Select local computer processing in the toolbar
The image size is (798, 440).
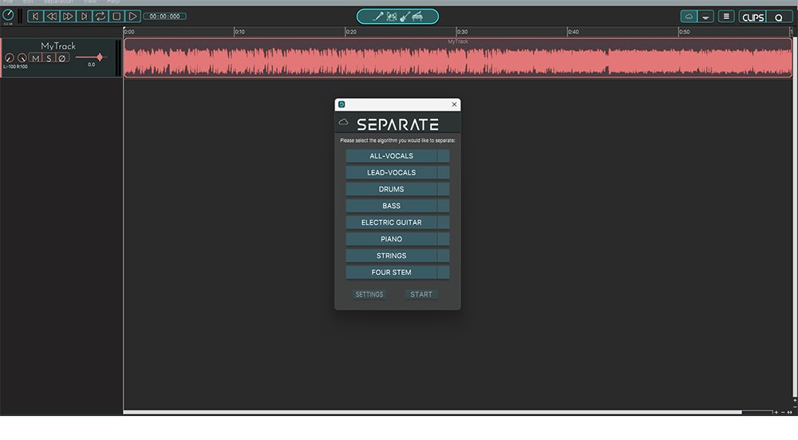tap(705, 17)
